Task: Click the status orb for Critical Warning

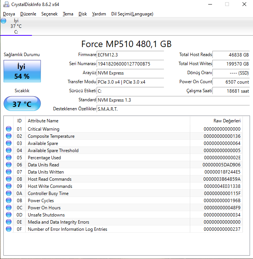Action: (x=9, y=129)
